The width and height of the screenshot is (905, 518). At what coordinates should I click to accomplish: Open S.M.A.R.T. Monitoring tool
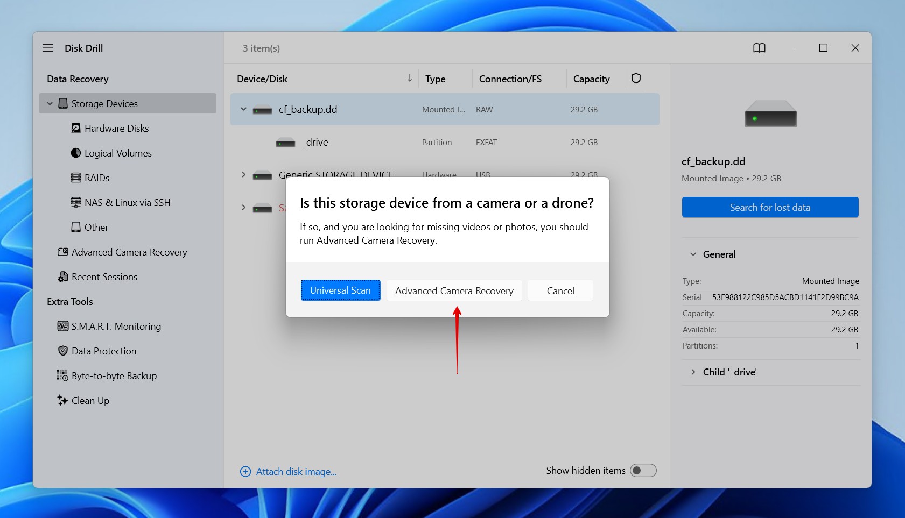pos(116,326)
